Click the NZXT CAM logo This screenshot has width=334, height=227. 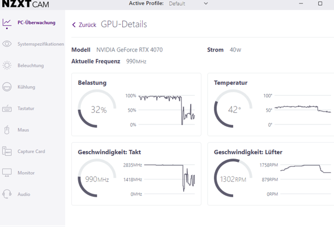tap(25, 4)
